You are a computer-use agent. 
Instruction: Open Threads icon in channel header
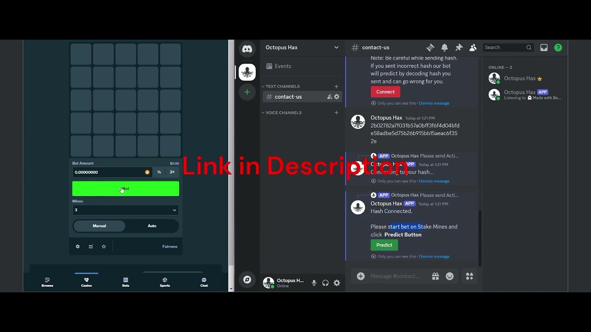tap(430, 47)
